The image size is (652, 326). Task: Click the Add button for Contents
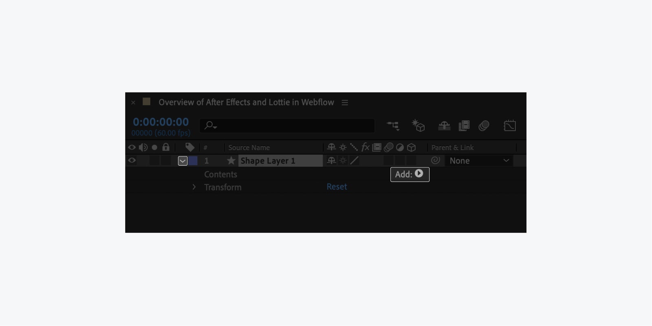click(x=410, y=174)
